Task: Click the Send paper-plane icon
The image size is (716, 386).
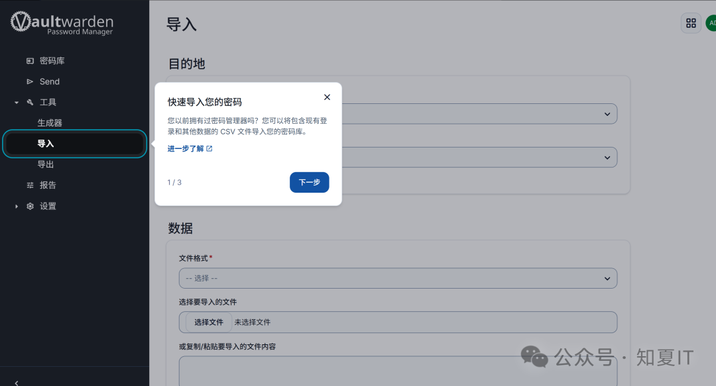Action: pos(30,81)
